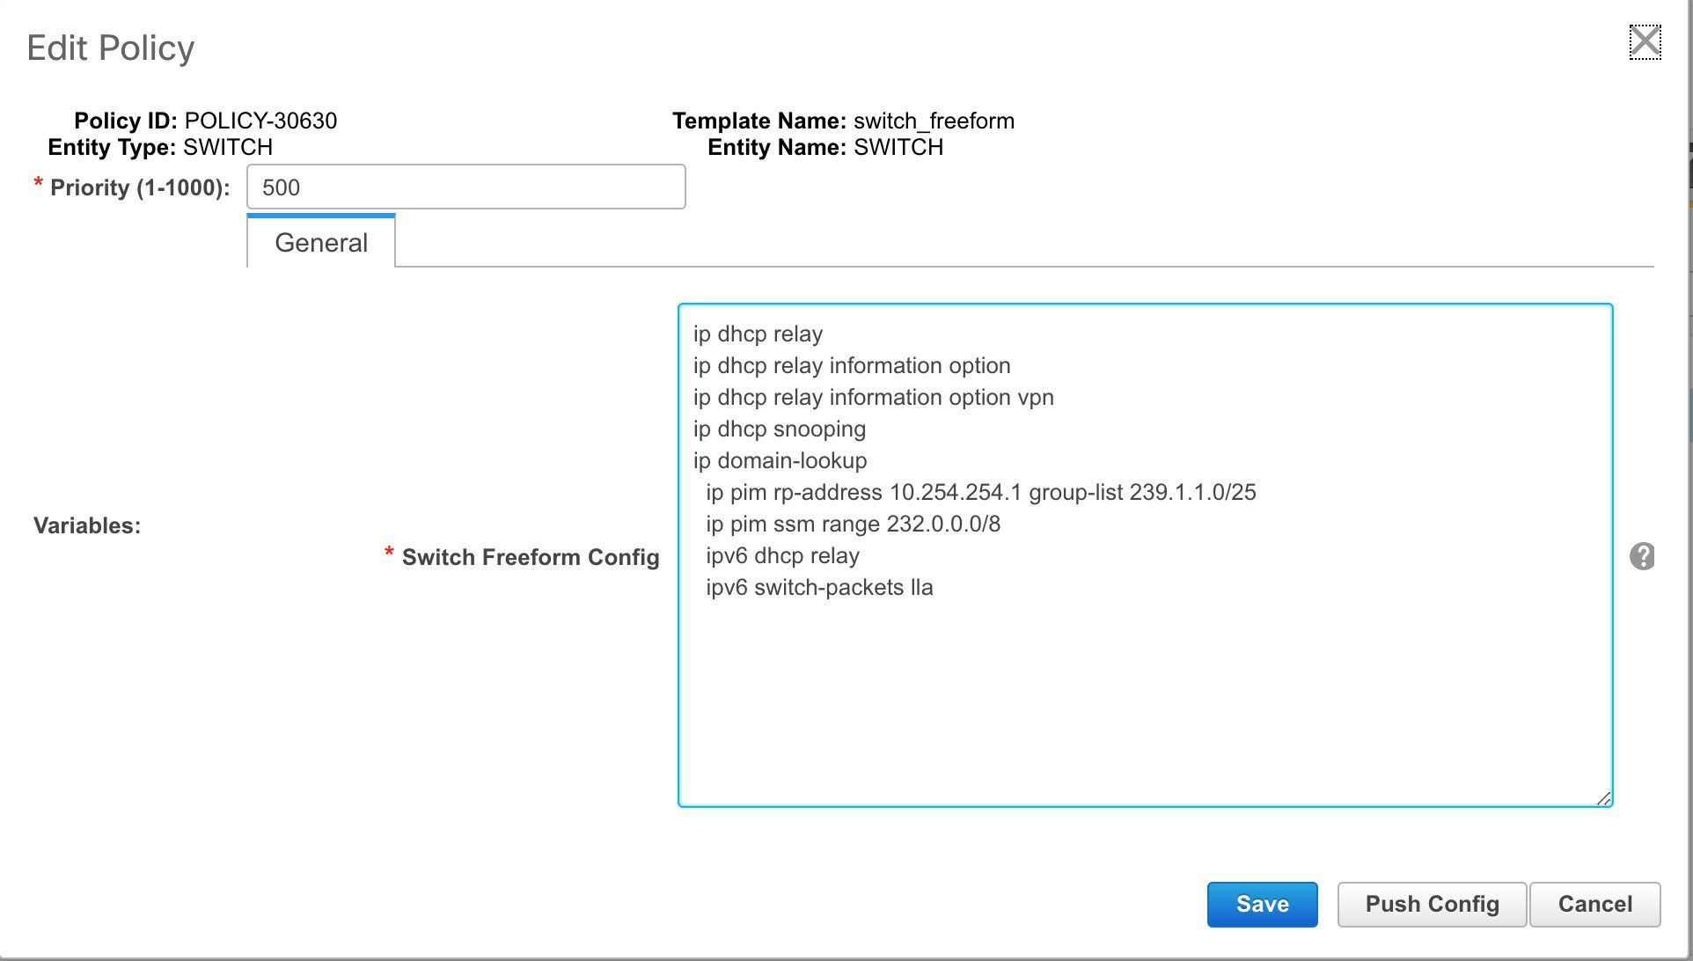1693x961 pixels.
Task: Click the Template Name switch_freeform
Action: [x=934, y=121]
